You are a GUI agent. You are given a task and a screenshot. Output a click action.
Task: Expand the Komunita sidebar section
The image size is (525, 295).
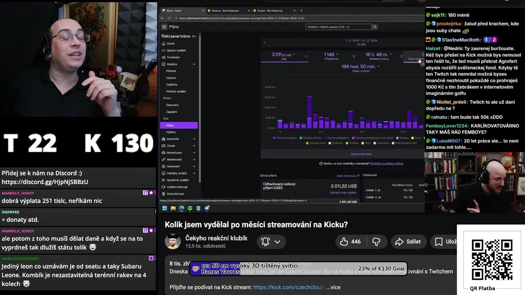(194, 139)
